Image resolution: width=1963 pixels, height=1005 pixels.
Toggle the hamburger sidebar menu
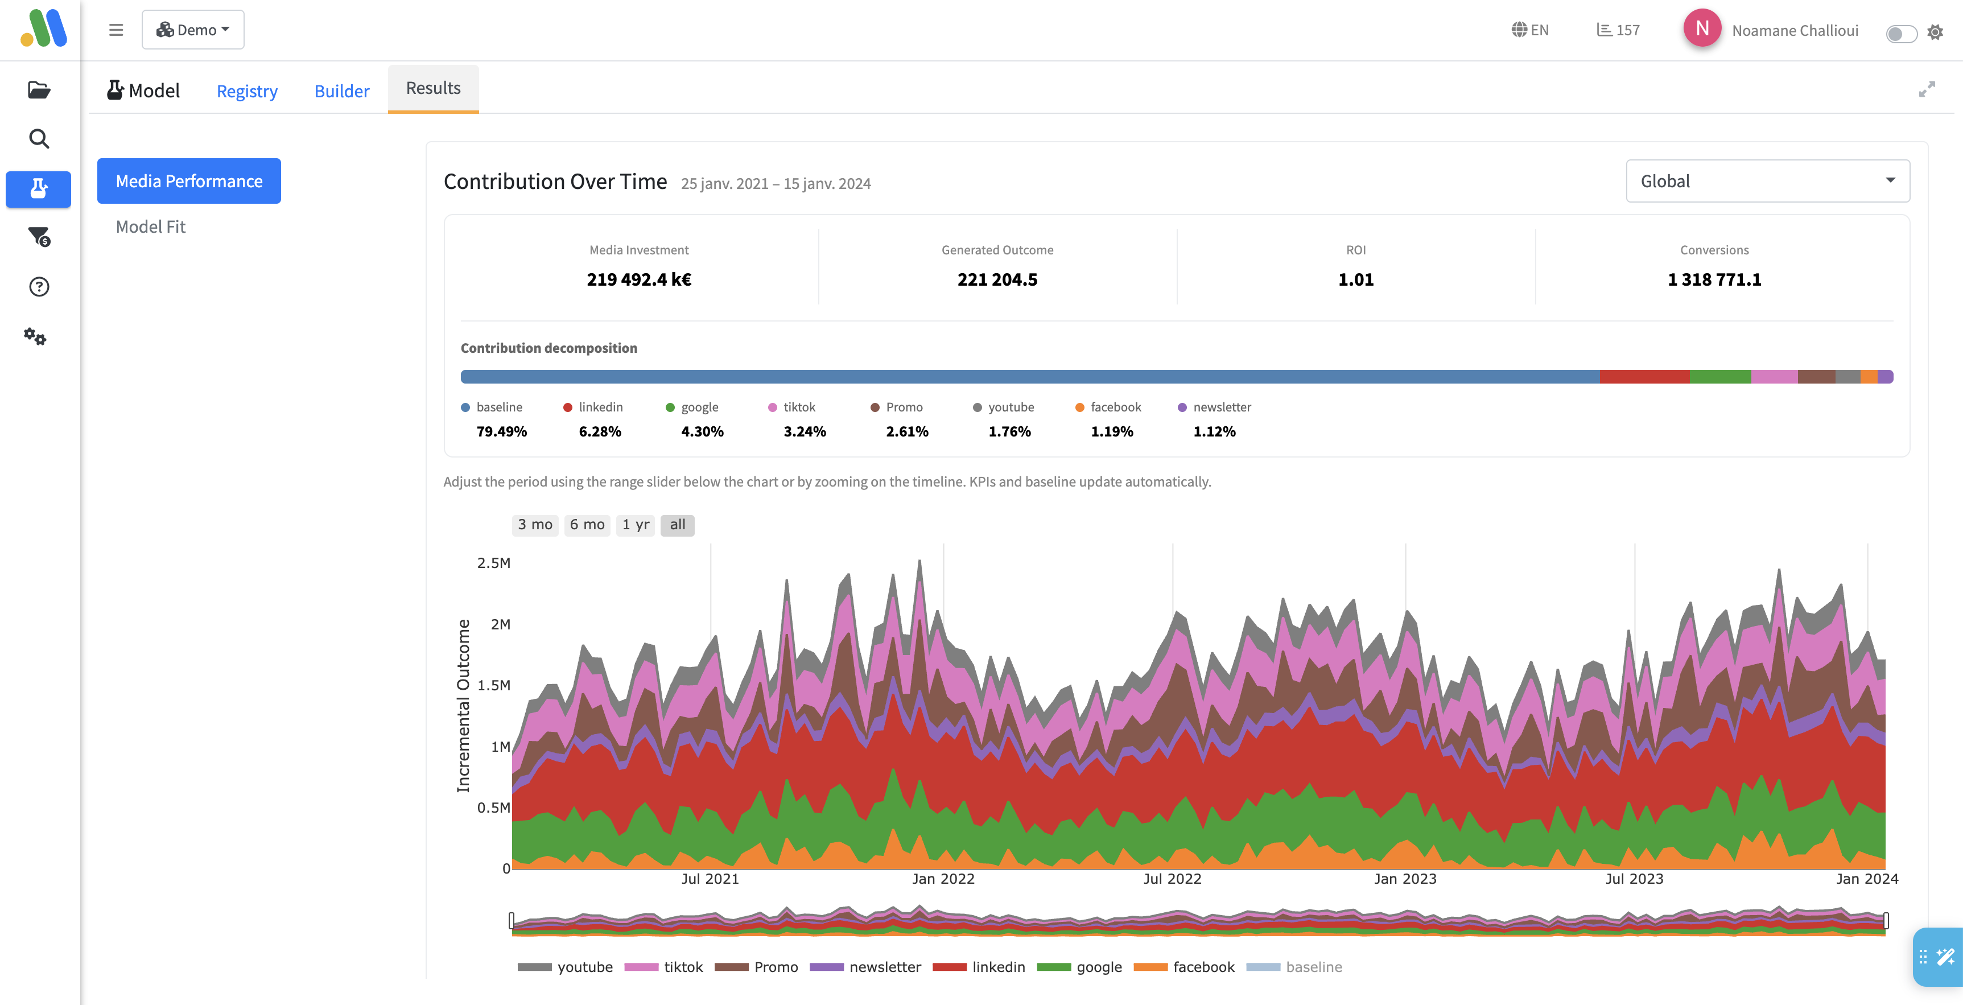[x=116, y=30]
